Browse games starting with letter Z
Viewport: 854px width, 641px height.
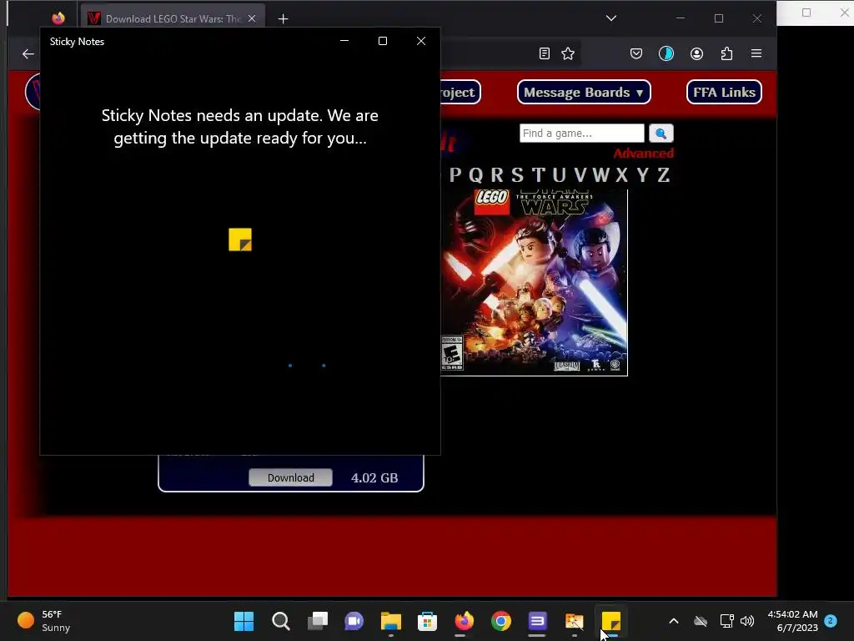[x=663, y=175]
